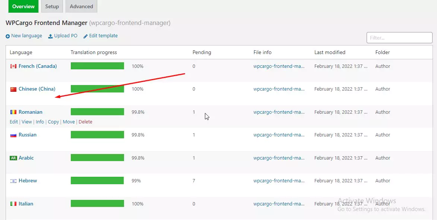Open Edit template
Image resolution: width=437 pixels, height=220 pixels.
tap(101, 36)
